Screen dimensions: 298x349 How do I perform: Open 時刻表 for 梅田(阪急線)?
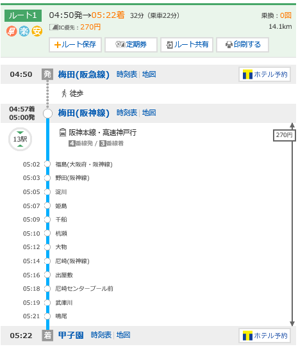(127, 74)
